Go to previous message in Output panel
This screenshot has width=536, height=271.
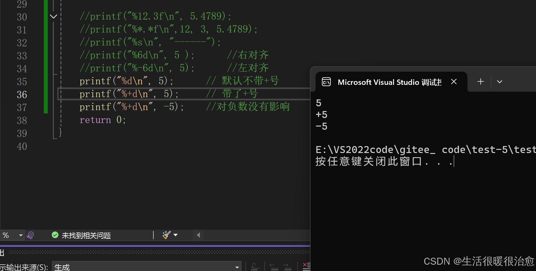pyautogui.click(x=274, y=267)
